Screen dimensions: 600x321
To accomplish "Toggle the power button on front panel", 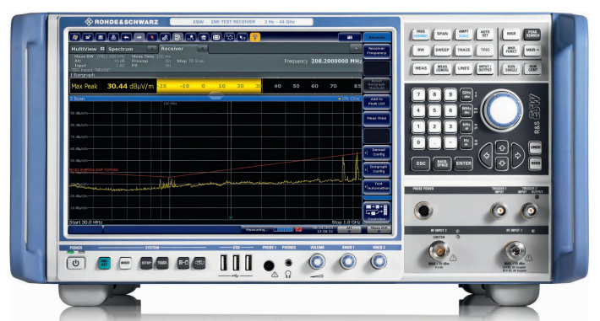I will click(x=75, y=263).
